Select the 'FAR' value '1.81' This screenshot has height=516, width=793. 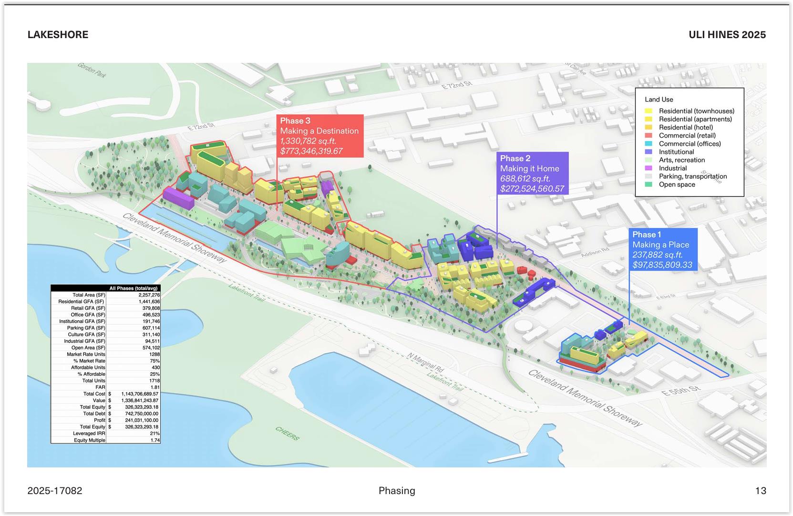pyautogui.click(x=155, y=387)
